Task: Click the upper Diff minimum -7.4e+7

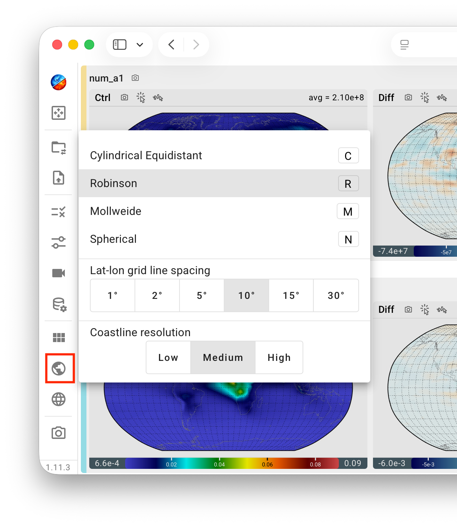Action: click(393, 251)
